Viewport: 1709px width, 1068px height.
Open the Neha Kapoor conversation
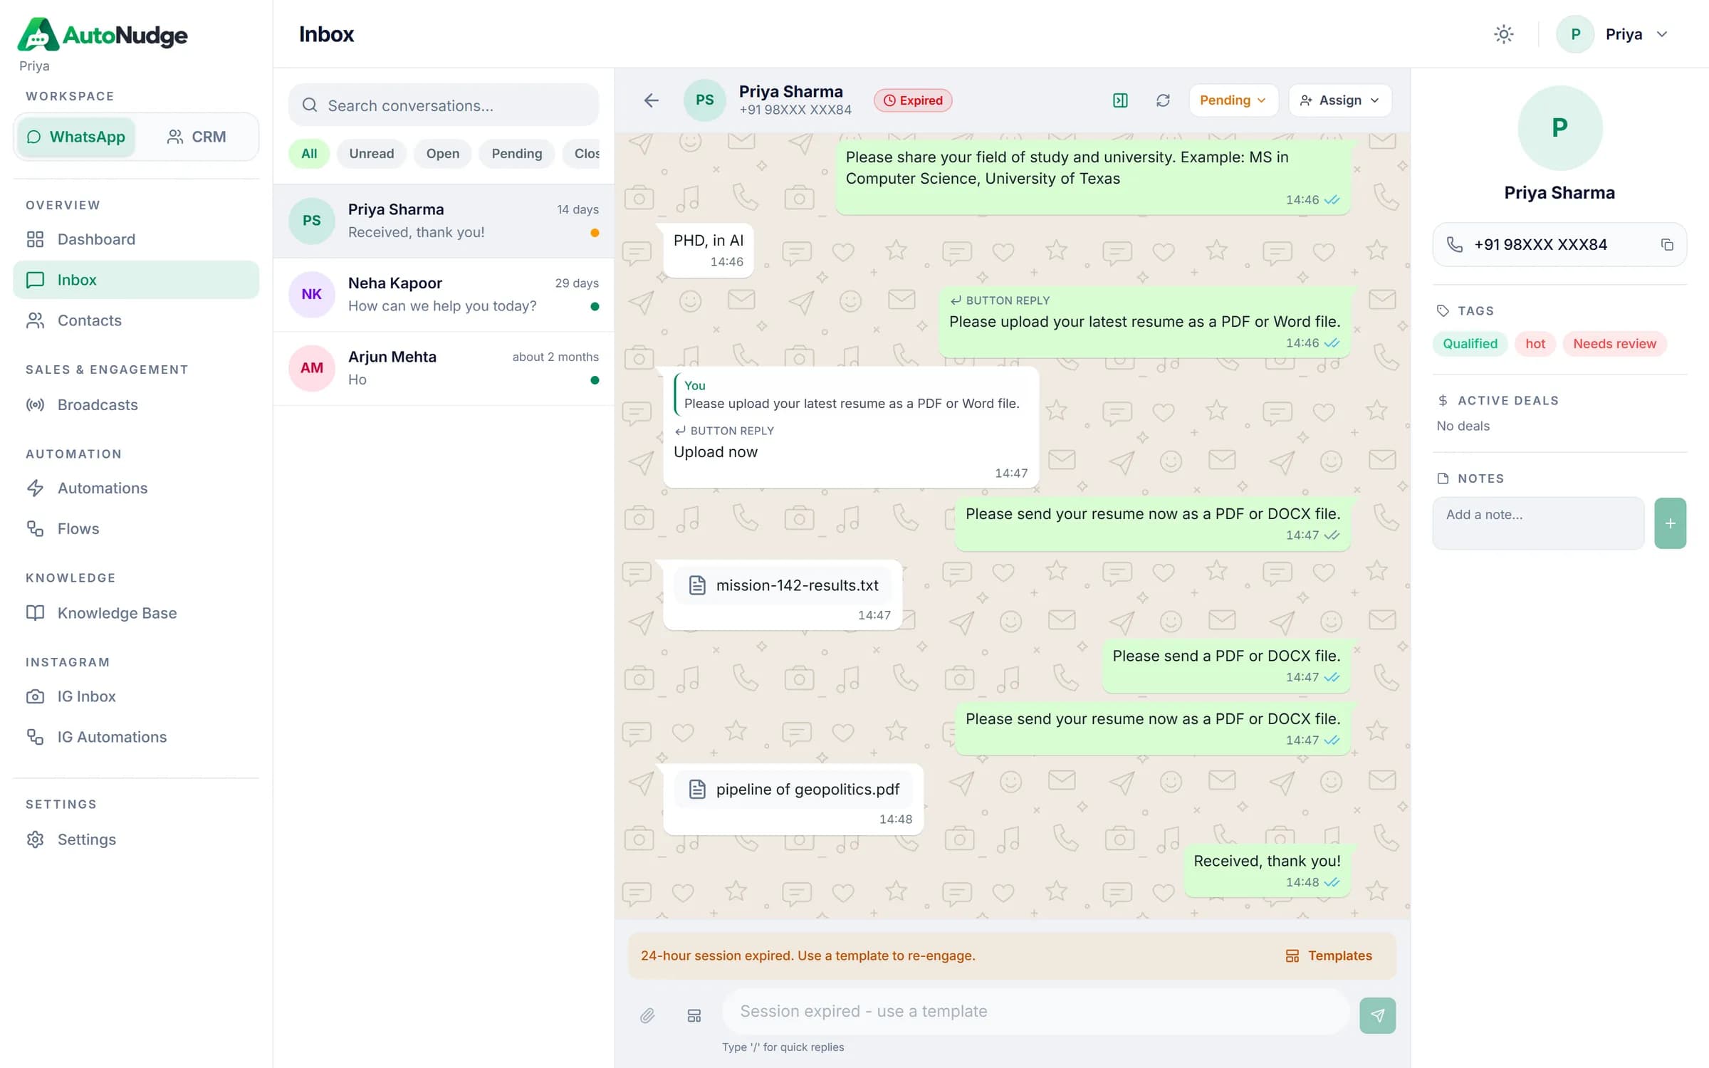pos(444,295)
